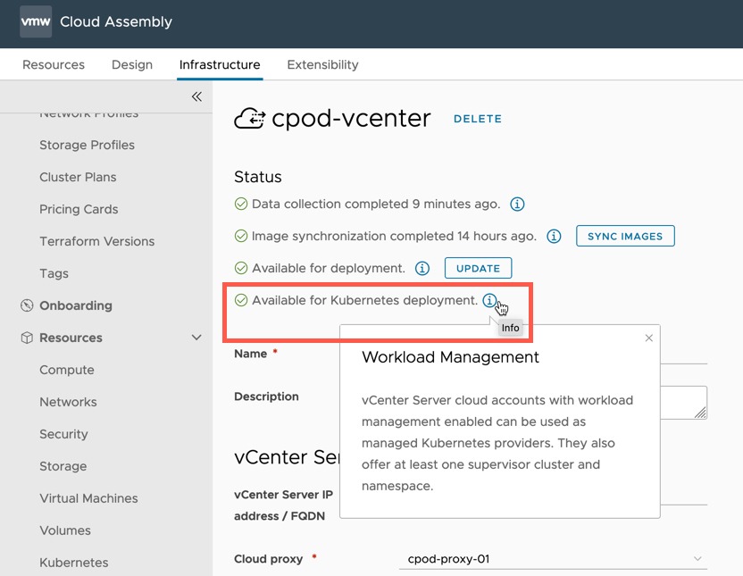Click the Cloud Assembly title
The height and width of the screenshot is (576, 743).
pyautogui.click(x=116, y=21)
